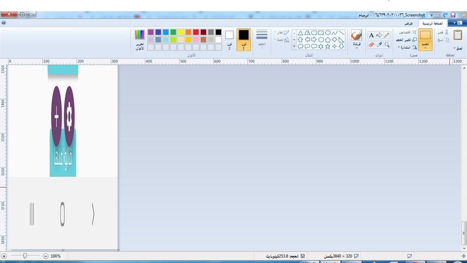Click the zoom in plus button

click(x=4, y=256)
